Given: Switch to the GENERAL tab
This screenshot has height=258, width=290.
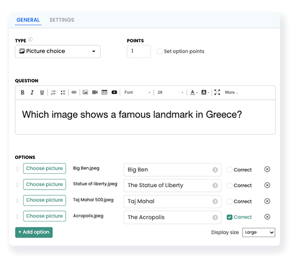Looking at the screenshot, I should tap(28, 20).
